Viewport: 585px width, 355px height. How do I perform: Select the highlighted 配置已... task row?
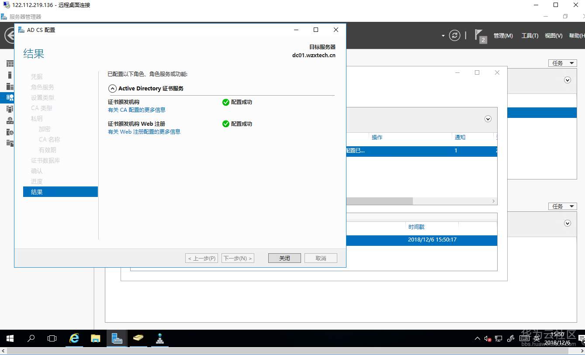(x=422, y=151)
